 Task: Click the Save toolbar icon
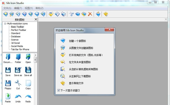(57, 14)
